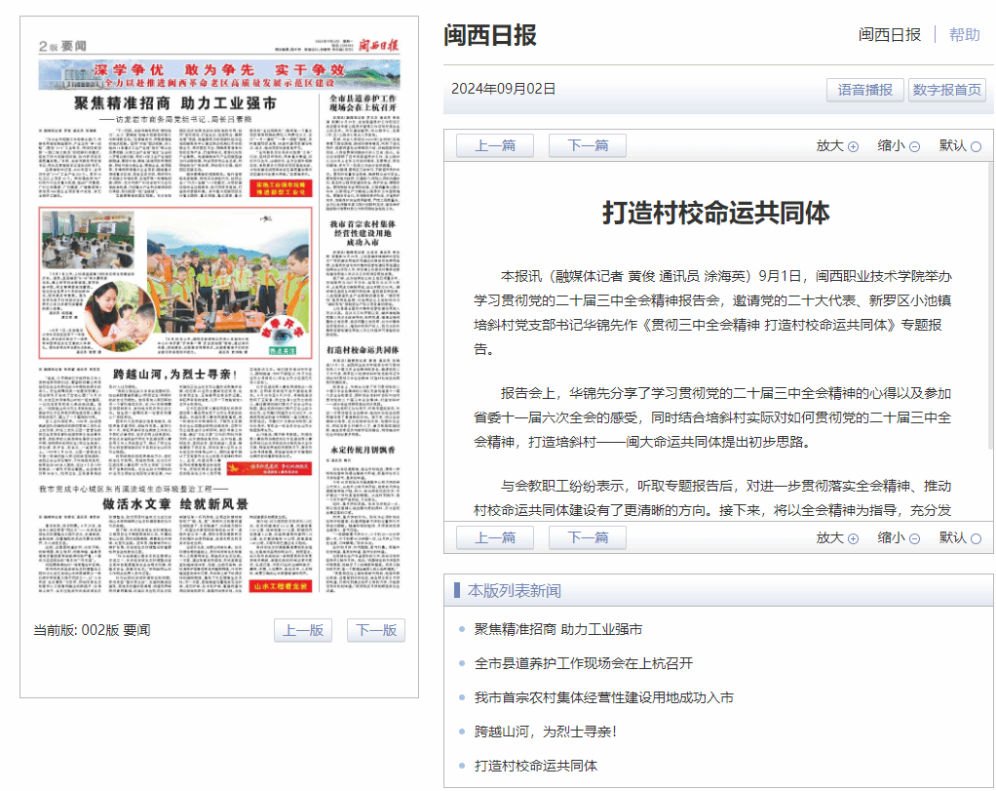The width and height of the screenshot is (996, 791).
Task: Click the bottom 放大 zoom-in plus icon
Action: [853, 538]
